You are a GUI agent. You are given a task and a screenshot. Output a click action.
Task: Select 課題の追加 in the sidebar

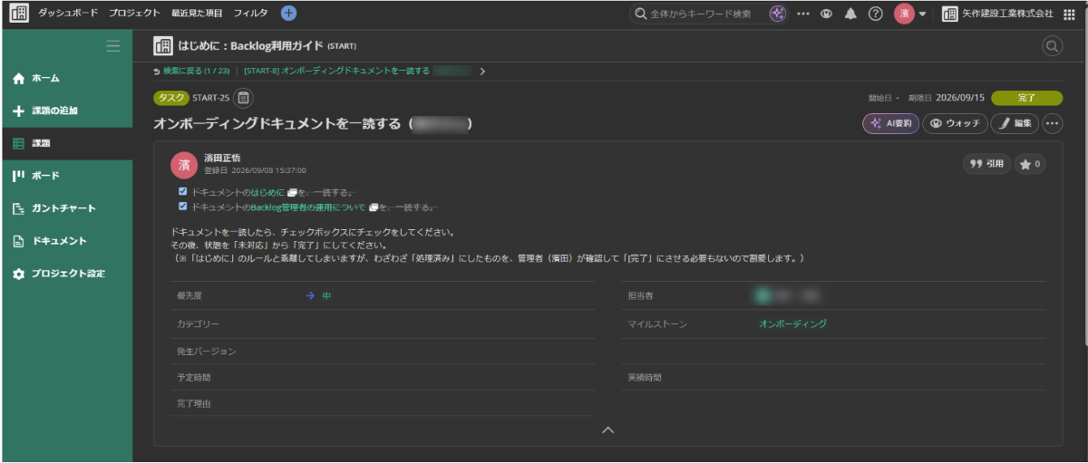point(67,111)
